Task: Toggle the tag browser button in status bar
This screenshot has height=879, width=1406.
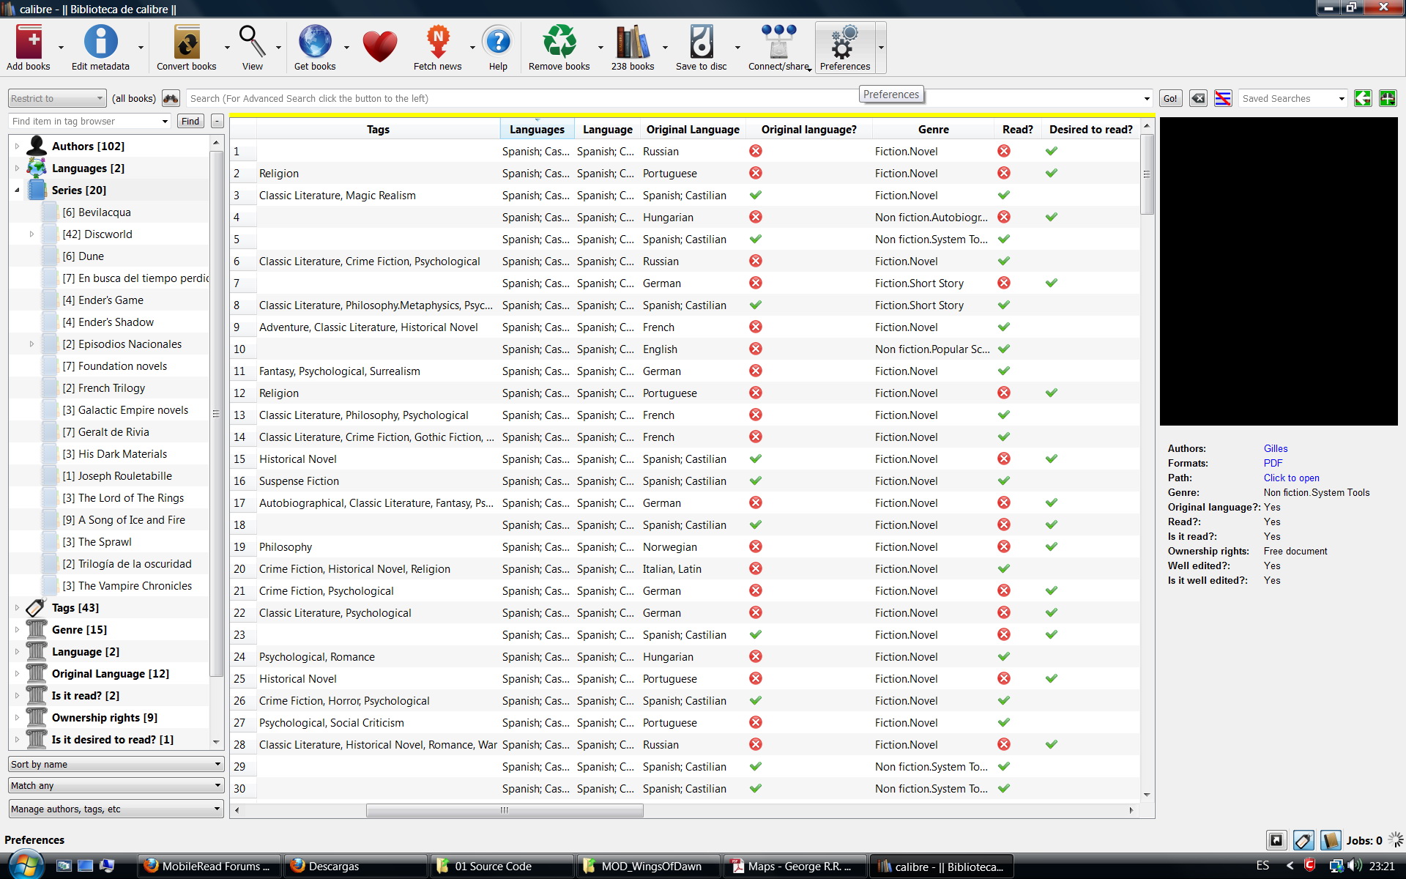Action: click(1303, 840)
